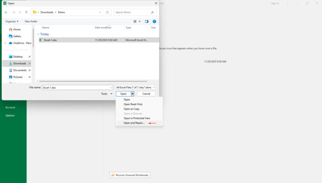Click the Excel file icon of Excel-1.xlsx
This screenshot has height=183, width=322.
click(x=41, y=40)
